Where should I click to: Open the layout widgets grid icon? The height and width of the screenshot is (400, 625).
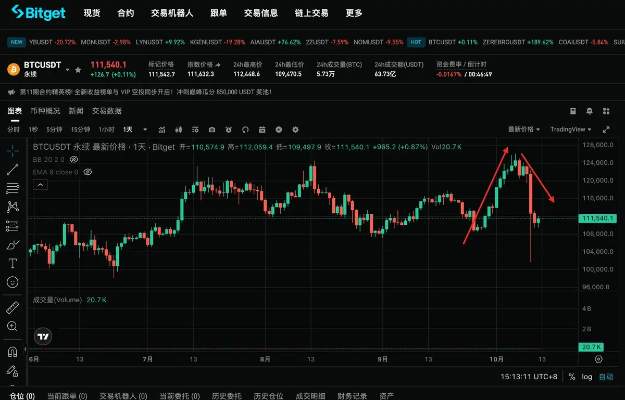[x=606, y=111]
